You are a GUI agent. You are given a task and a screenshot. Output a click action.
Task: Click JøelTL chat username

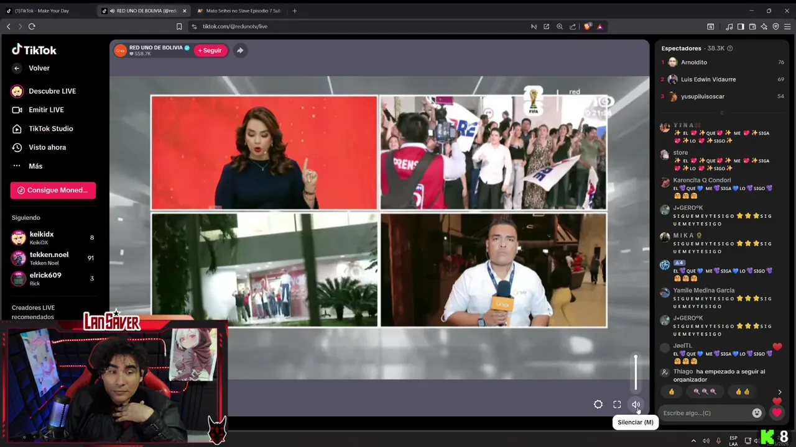(682, 346)
